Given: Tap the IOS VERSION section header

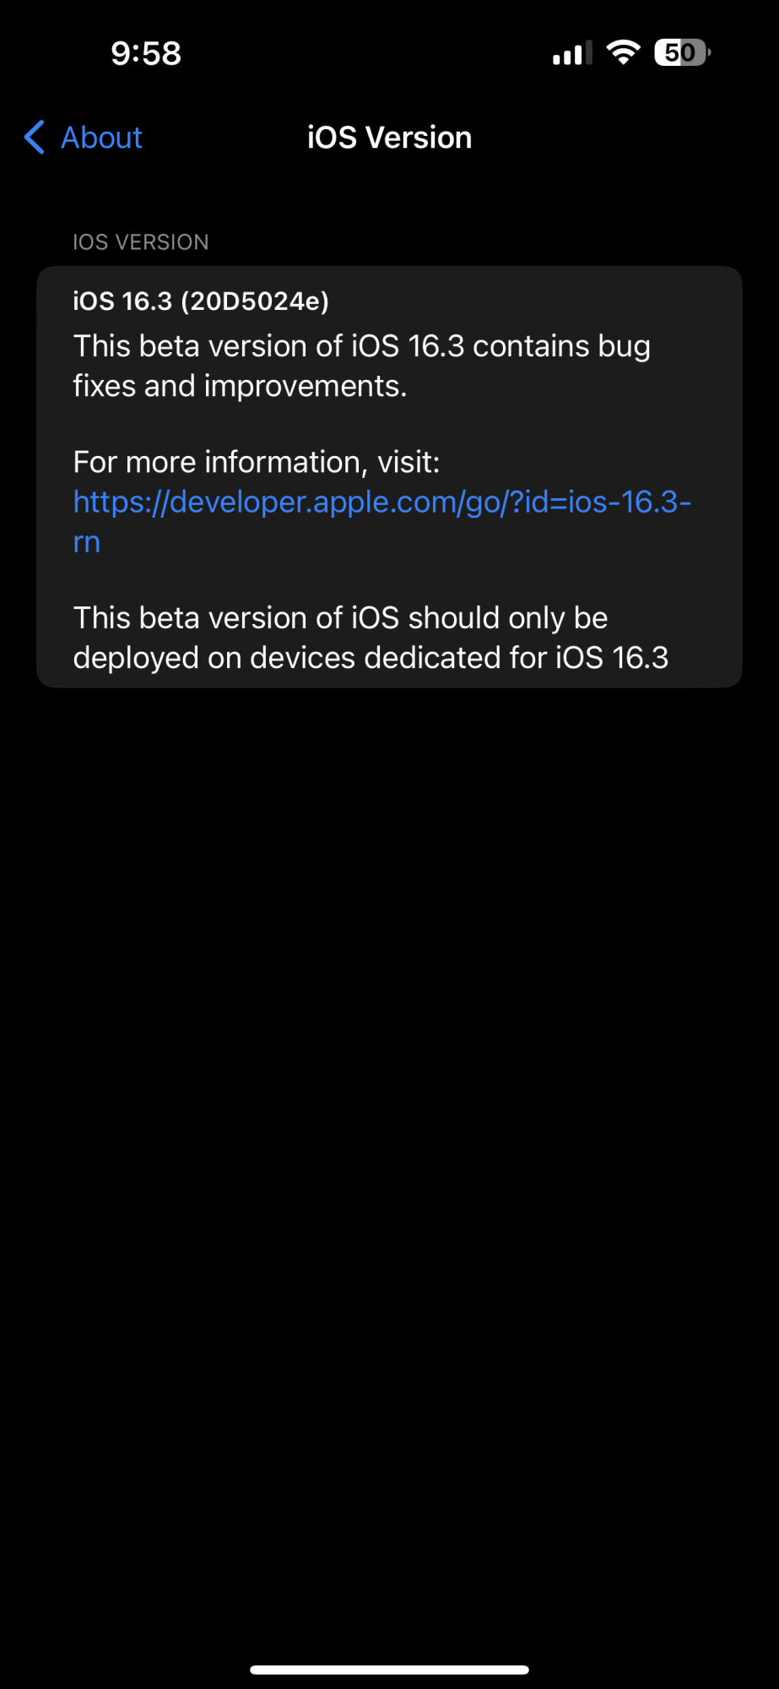Looking at the screenshot, I should [x=140, y=242].
